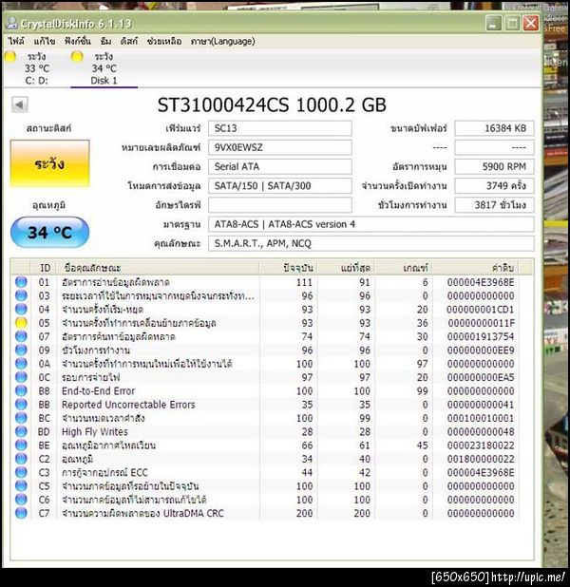This screenshot has height=587, width=570.
Task: Click the yellow ระวัง health status button
Action: pos(49,163)
